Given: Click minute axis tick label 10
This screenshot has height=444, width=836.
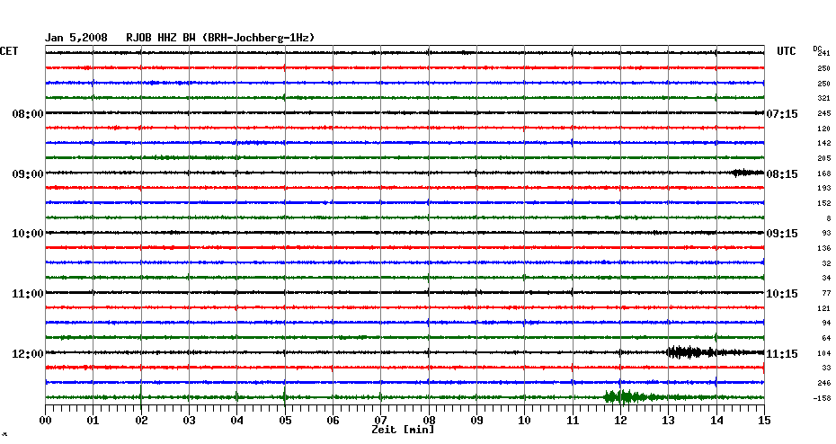Looking at the screenshot, I should coord(525,420).
